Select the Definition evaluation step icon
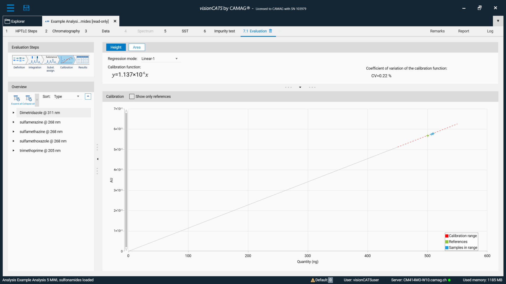 [x=19, y=60]
